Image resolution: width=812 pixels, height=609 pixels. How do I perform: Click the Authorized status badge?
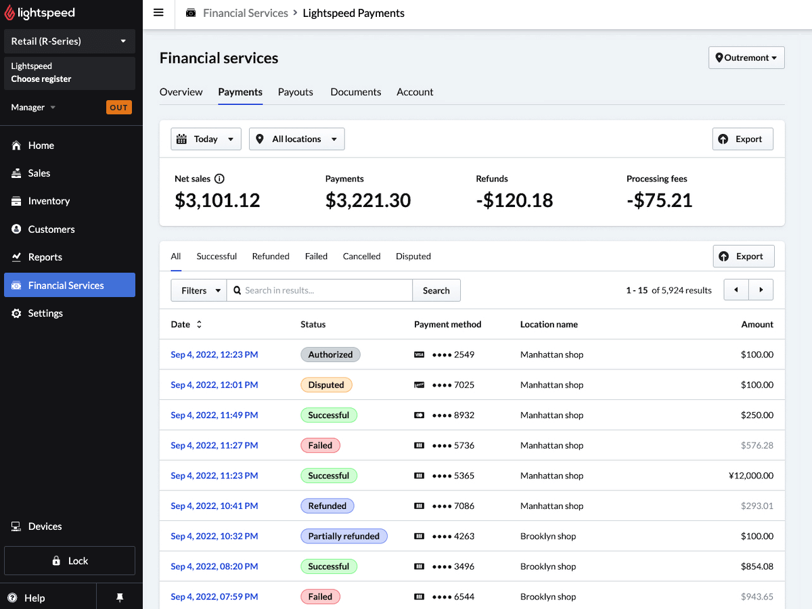pyautogui.click(x=330, y=355)
